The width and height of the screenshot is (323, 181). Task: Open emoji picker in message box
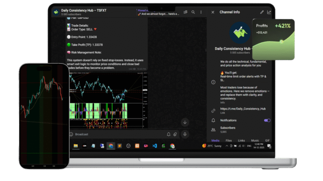[x=71, y=134]
